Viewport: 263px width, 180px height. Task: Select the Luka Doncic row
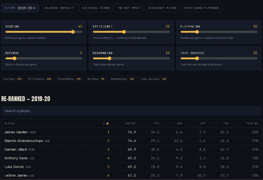tap(131, 167)
